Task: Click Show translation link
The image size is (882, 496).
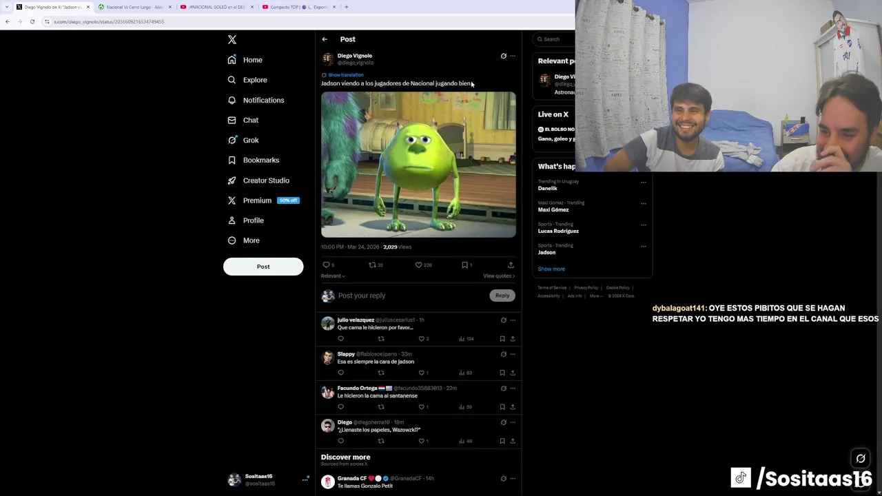Action: pos(345,74)
